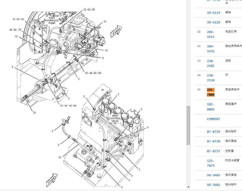
Task: Open part number link 1M-6120
Action: tap(213, 22)
